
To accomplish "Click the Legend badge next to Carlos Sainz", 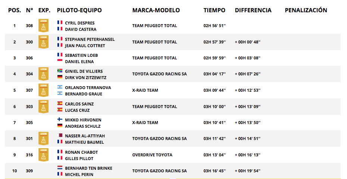I will point(43,107).
